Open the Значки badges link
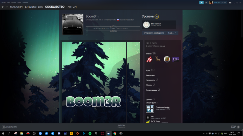243x136 pixels. pyautogui.click(x=148, y=54)
